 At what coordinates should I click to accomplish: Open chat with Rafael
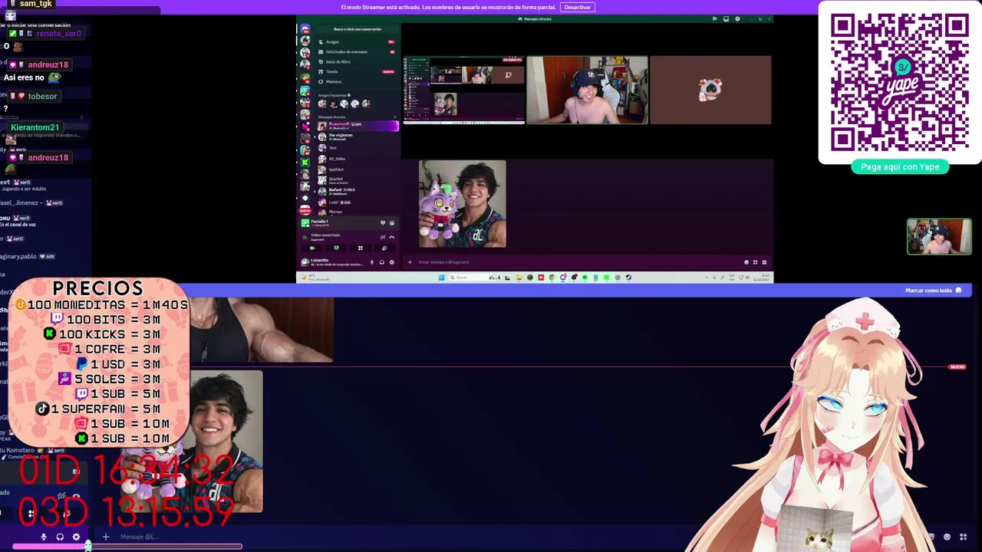pyautogui.click(x=358, y=192)
